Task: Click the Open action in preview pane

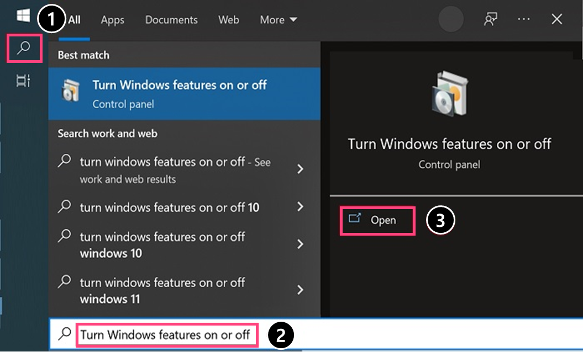Action: 377,220
